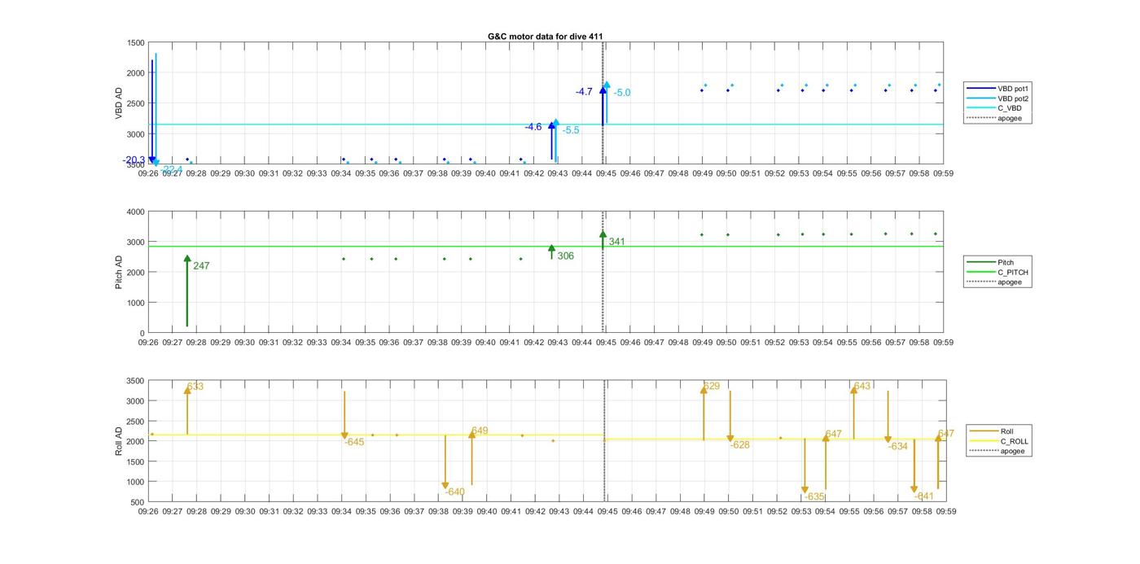Click the VBD value label '-4.7'

pyautogui.click(x=584, y=92)
